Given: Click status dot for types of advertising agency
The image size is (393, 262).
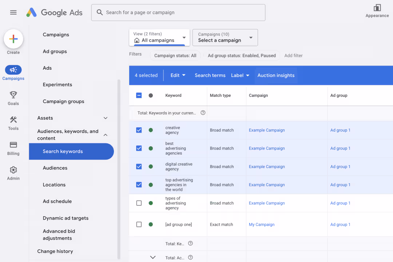Looking at the screenshot, I should pyautogui.click(x=151, y=203).
